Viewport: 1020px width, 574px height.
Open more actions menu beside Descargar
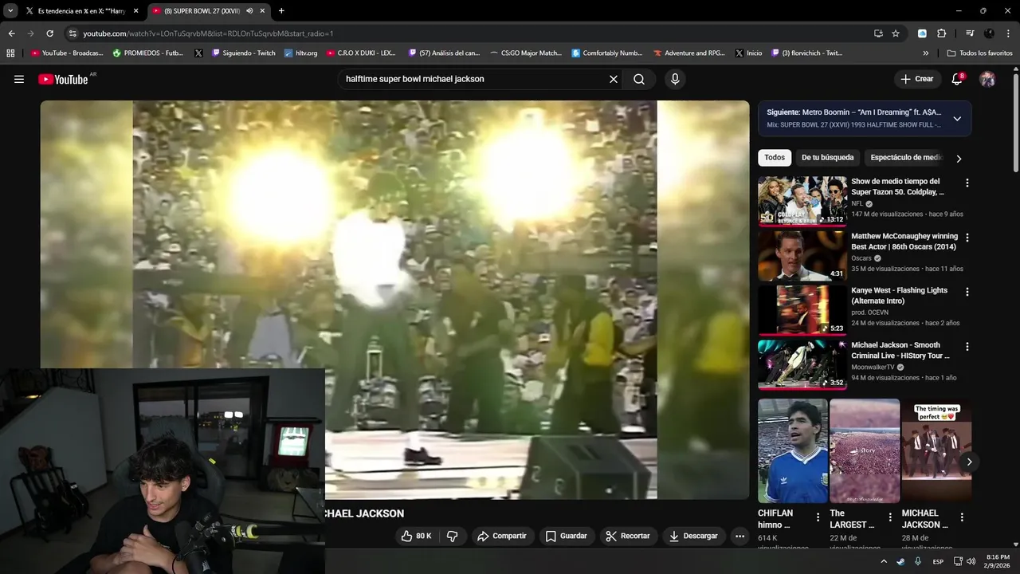pos(739,536)
